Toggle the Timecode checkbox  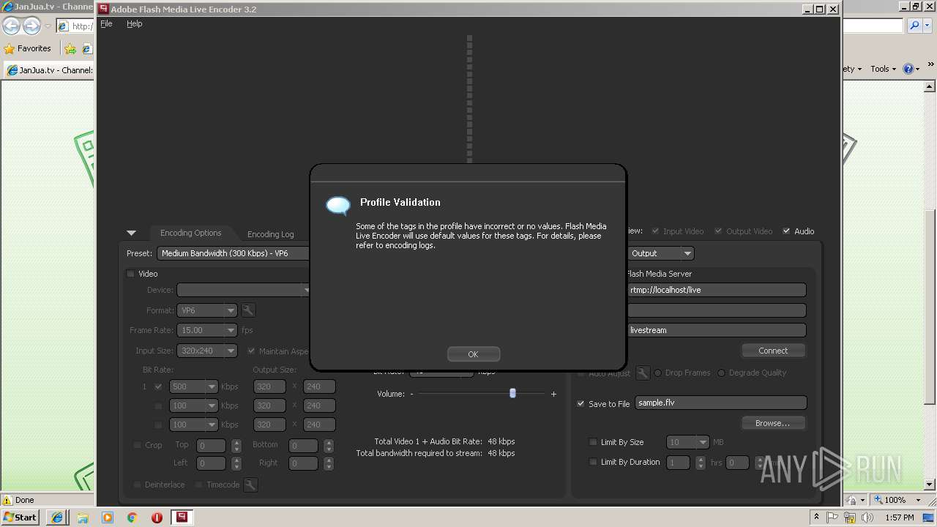click(199, 485)
